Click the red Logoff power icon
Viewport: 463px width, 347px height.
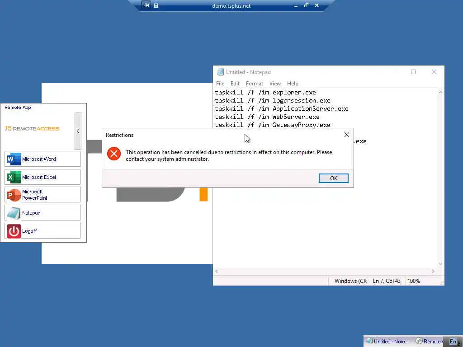point(14,231)
